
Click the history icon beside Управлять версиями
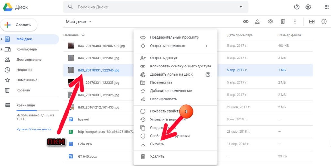pos(143,119)
